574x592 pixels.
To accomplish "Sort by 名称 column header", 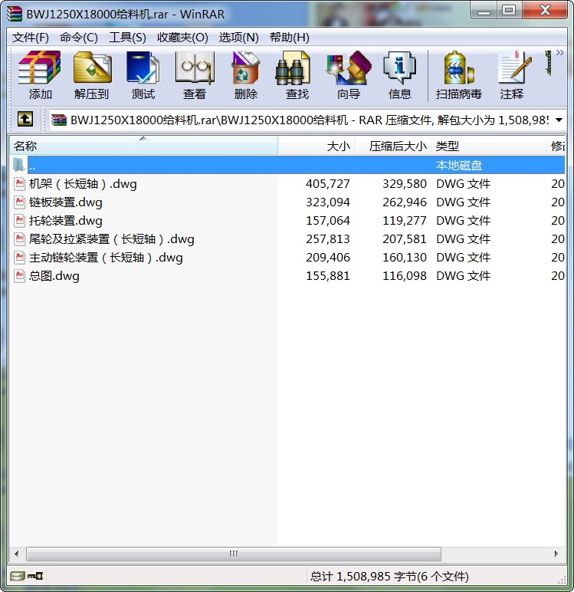I will click(x=143, y=146).
